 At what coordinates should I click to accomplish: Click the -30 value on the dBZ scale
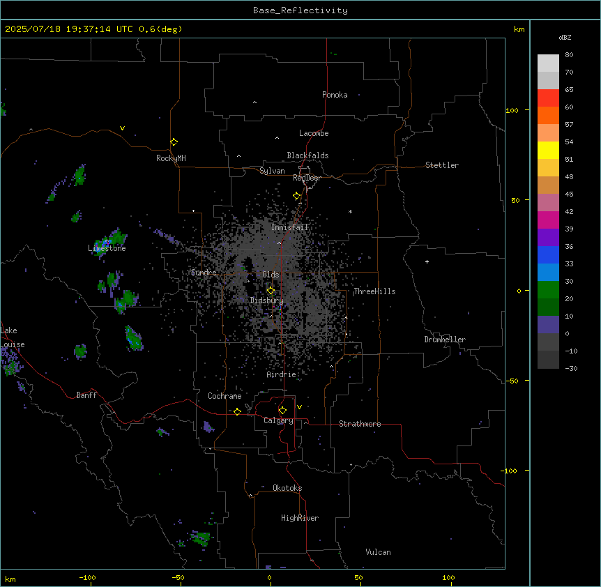(x=571, y=368)
